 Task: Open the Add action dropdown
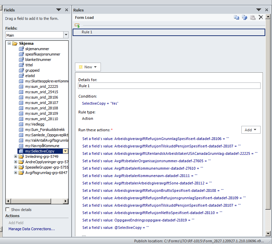coord(251,130)
